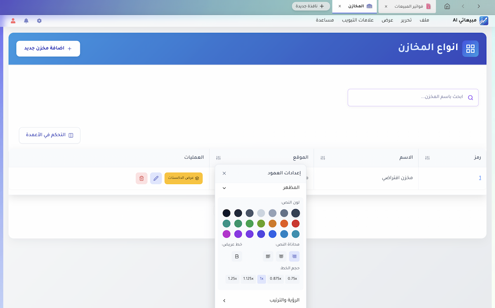Image resolution: width=495 pixels, height=308 pixels.
Task: Click the home icon in tab bar
Action: click(447, 6)
